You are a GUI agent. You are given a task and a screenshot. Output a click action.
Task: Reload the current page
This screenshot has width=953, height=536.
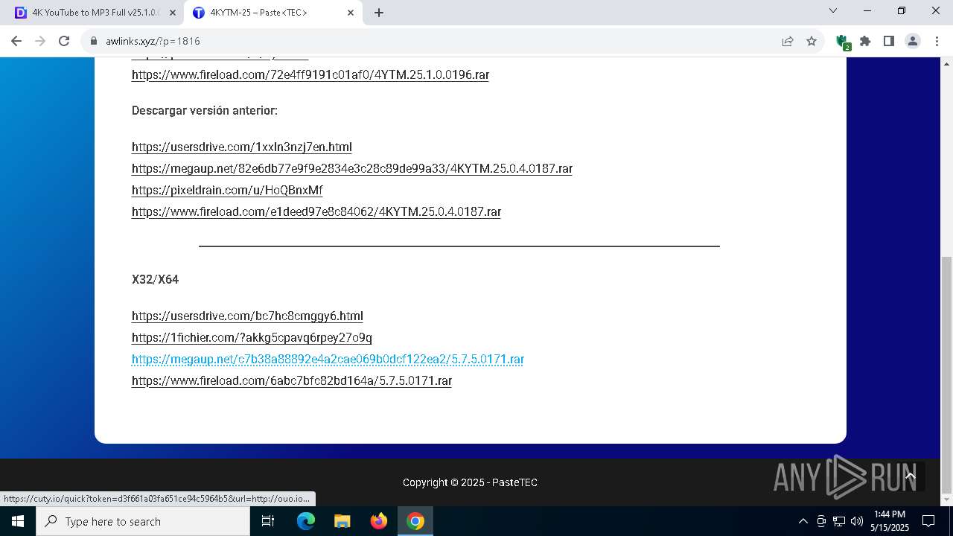pos(64,41)
